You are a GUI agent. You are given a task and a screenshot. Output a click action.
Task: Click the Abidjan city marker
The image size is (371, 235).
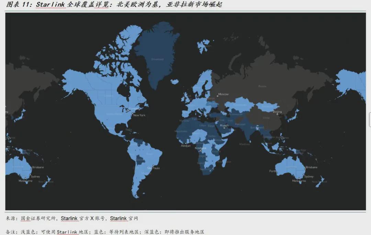point(186,143)
